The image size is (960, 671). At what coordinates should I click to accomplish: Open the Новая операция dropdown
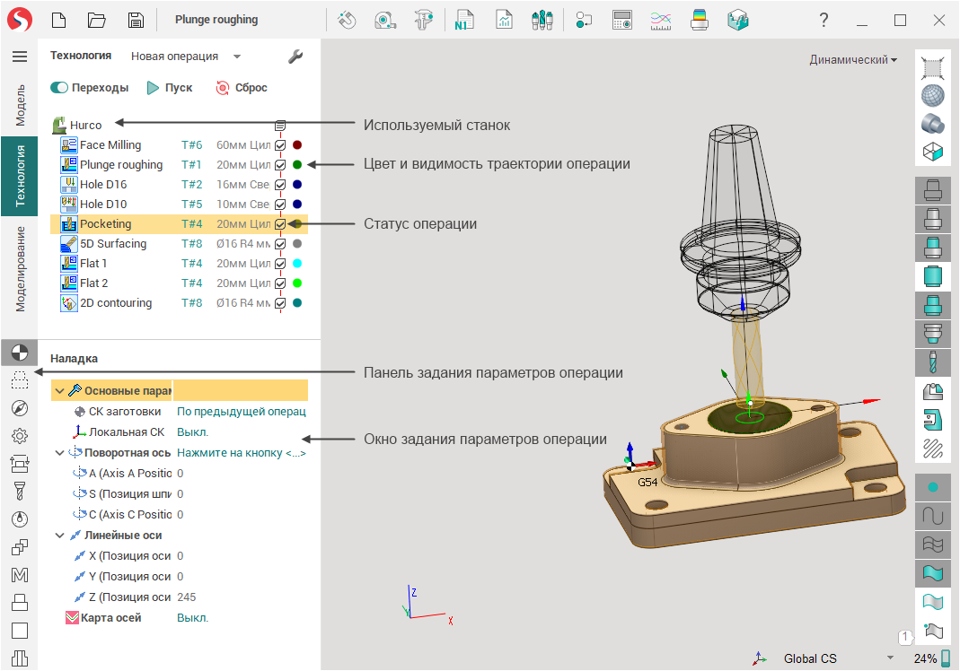[x=186, y=57]
